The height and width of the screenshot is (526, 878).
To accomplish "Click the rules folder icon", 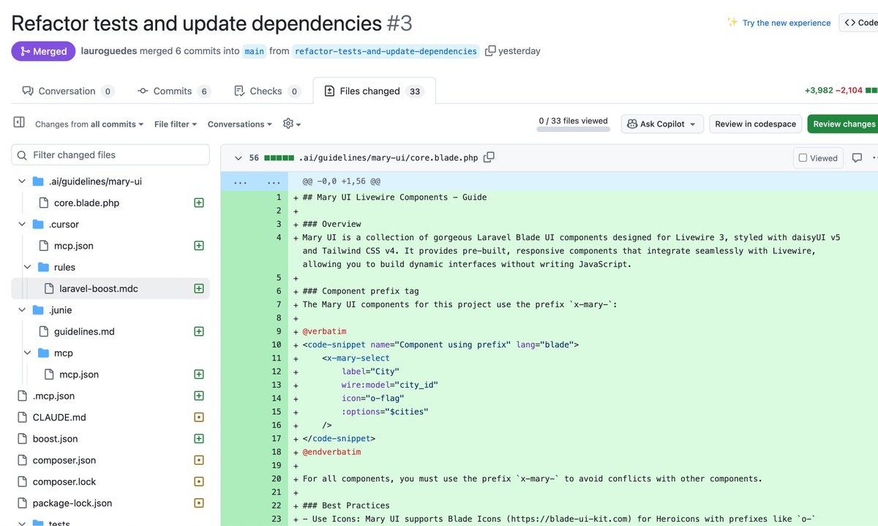I will 43,267.
